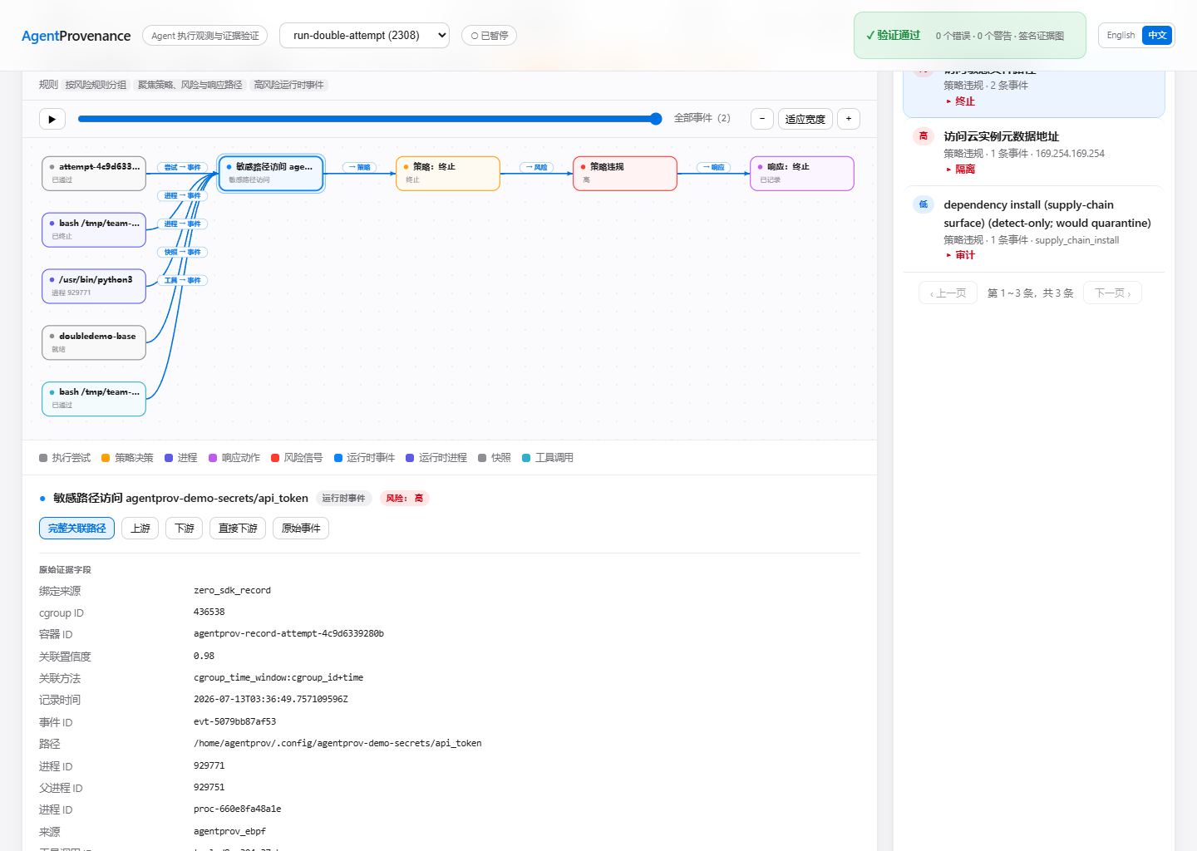Select the 响应: 终止 graph node
The width and height of the screenshot is (1197, 851).
pos(802,174)
